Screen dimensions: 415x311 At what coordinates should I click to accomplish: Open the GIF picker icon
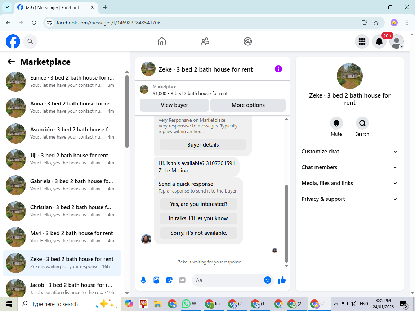click(182, 280)
